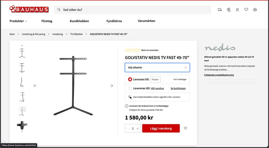The height and width of the screenshot is (148, 269).
Task: Expand the 'Välj tillbehör' selector
Action: point(157,68)
